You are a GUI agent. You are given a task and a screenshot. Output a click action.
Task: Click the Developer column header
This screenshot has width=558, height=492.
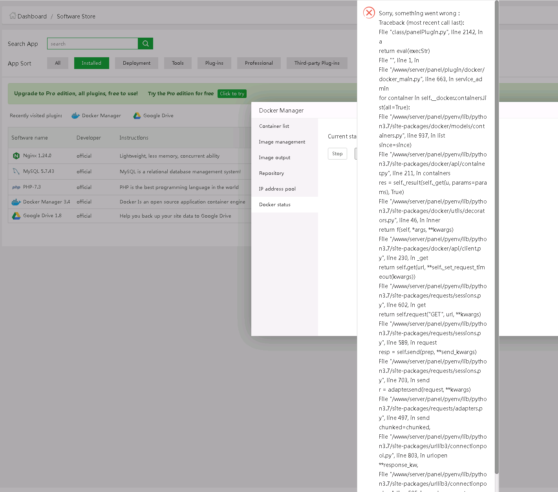pyautogui.click(x=89, y=138)
